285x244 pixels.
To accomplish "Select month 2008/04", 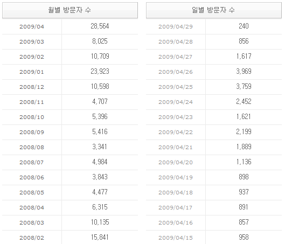I will pyautogui.click(x=32, y=208).
